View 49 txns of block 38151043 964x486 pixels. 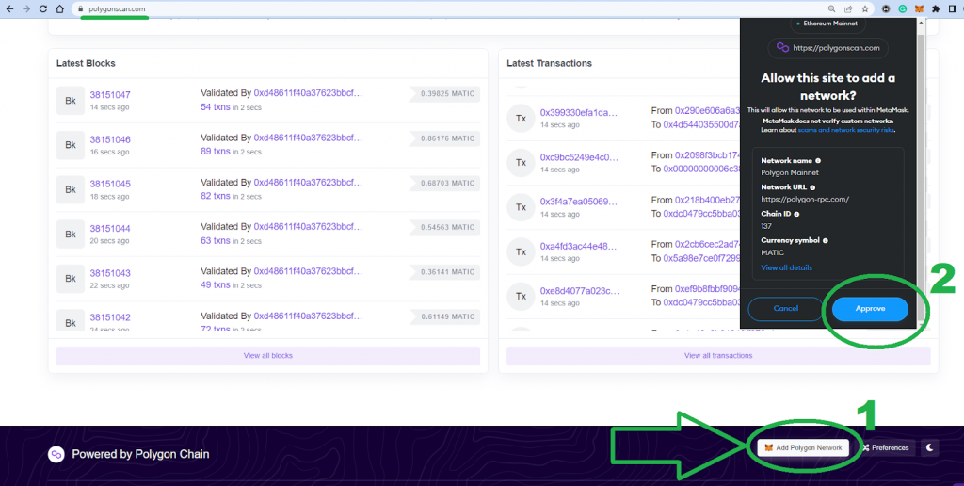[216, 284]
